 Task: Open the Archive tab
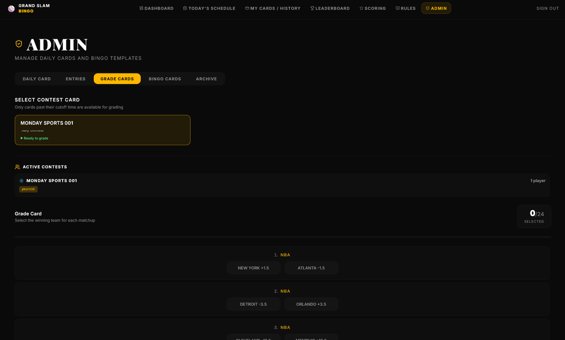click(206, 79)
